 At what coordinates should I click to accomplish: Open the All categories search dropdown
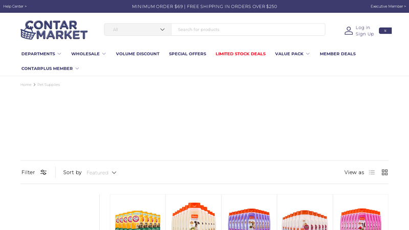tap(138, 30)
